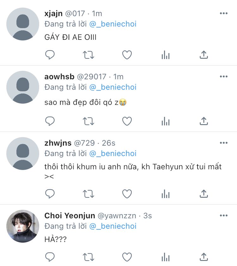
Task: Open more options menu on aowhsb's tweet
Action: [x=224, y=76]
